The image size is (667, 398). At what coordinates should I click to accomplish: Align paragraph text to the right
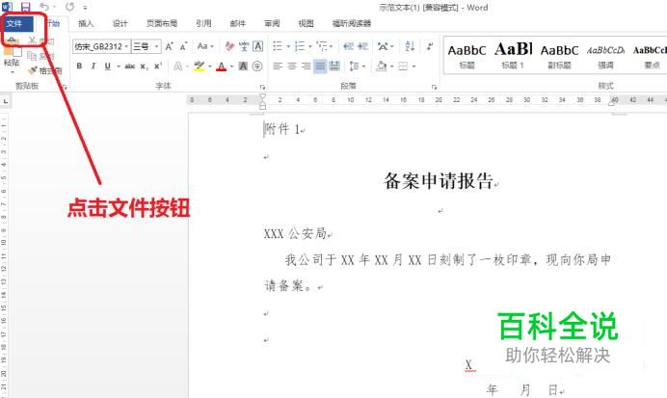pos(306,66)
